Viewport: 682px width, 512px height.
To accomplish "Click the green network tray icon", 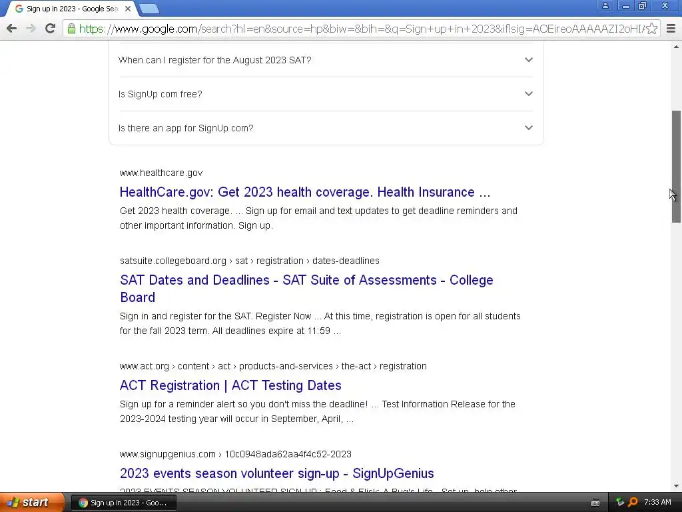I will click(x=620, y=502).
